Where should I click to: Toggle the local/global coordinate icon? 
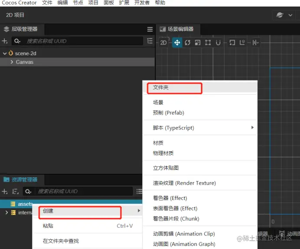242,43
